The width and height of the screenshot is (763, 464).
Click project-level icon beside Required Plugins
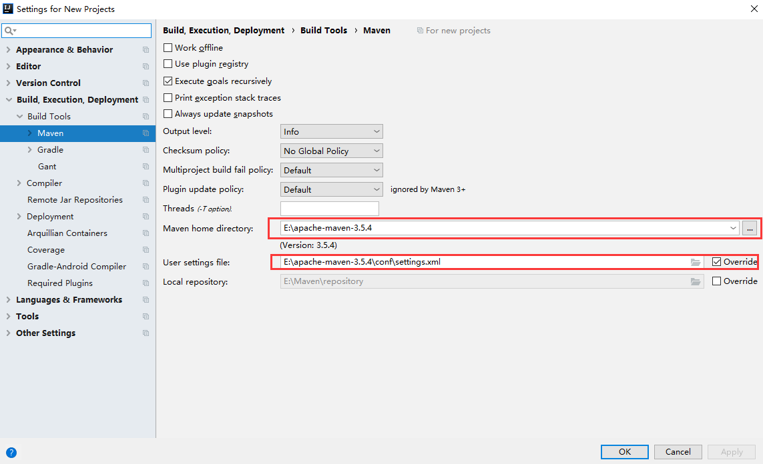click(x=146, y=283)
